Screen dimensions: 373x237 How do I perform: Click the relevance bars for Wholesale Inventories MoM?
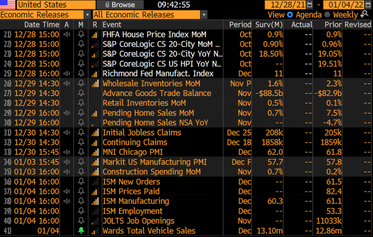tap(95, 84)
